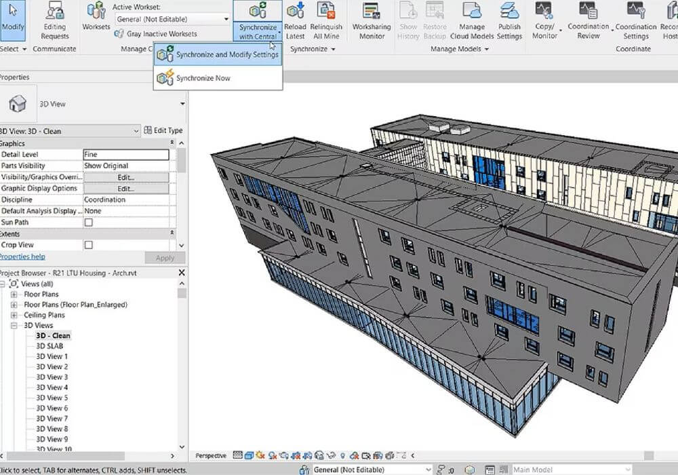Open the Editing Requests tool
The width and height of the screenshot is (678, 475).
click(x=55, y=12)
